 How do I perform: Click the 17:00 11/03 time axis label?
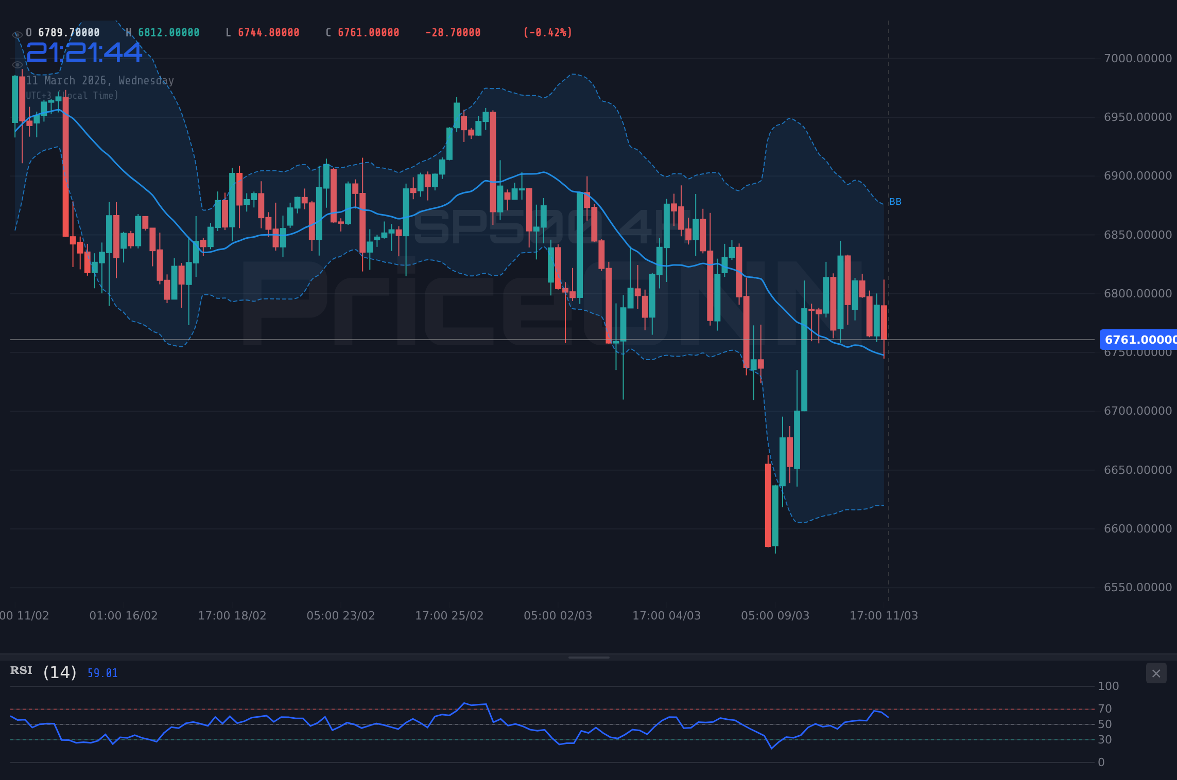[x=884, y=615]
